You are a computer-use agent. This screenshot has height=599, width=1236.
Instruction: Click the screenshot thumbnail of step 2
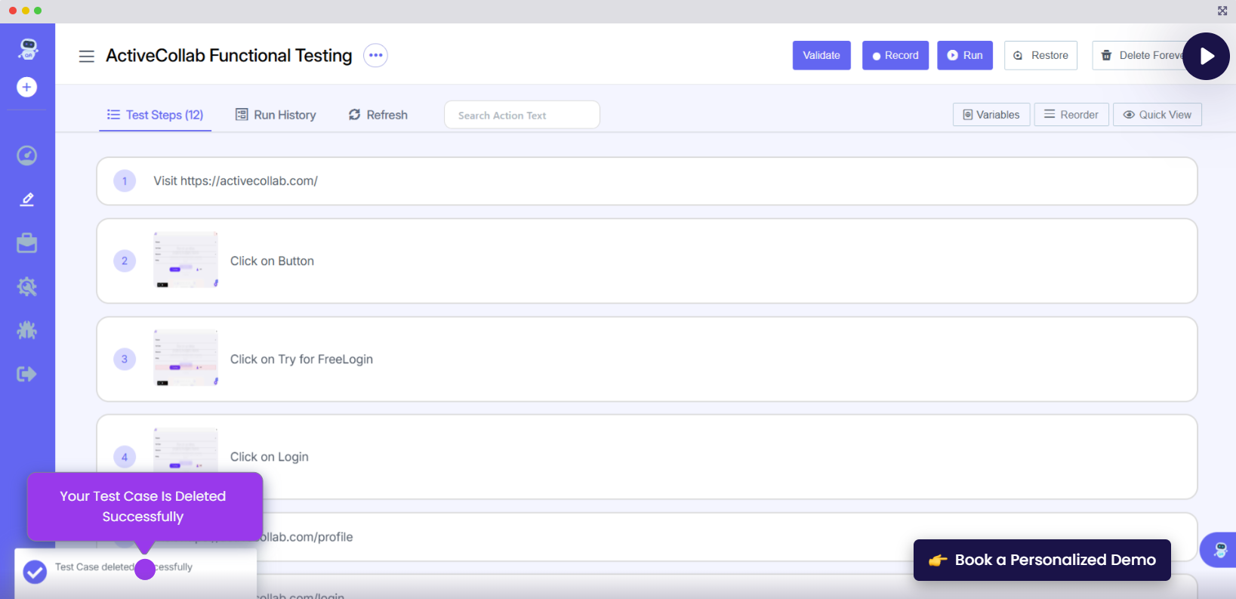(x=186, y=261)
